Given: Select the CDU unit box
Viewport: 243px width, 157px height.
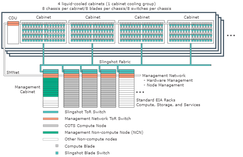Looking at the screenshot, I should [x=13, y=33].
